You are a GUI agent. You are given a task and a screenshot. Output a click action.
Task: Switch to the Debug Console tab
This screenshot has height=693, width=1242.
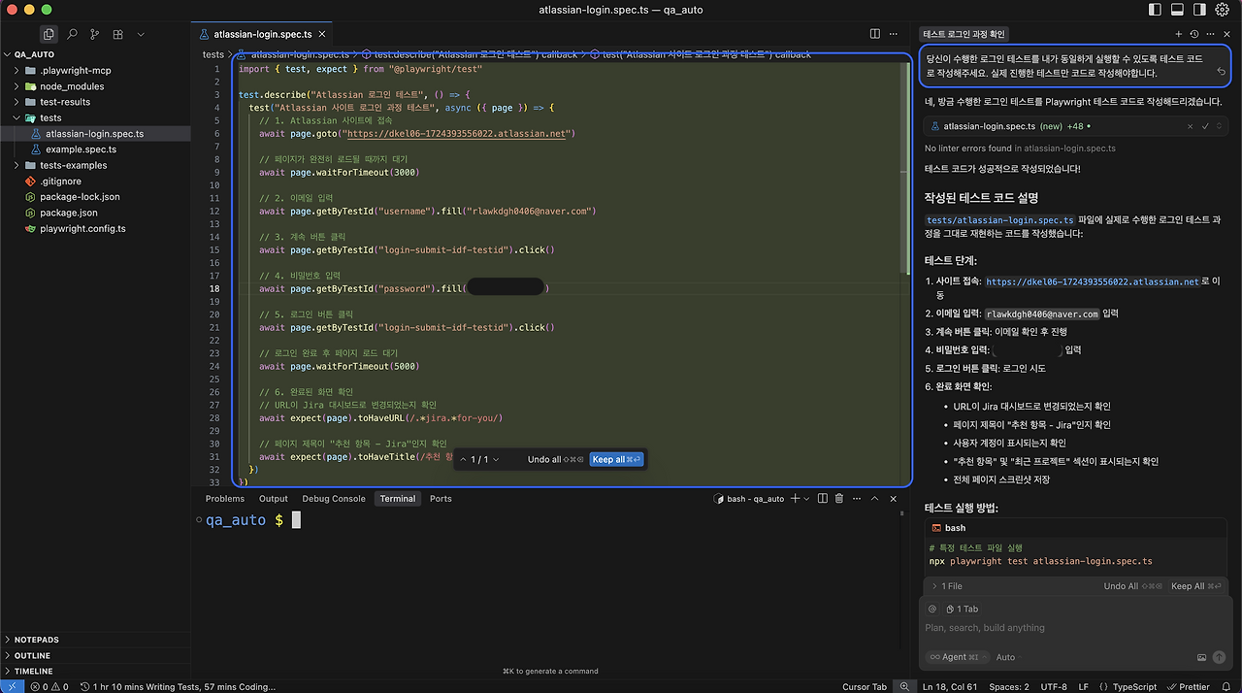click(334, 498)
